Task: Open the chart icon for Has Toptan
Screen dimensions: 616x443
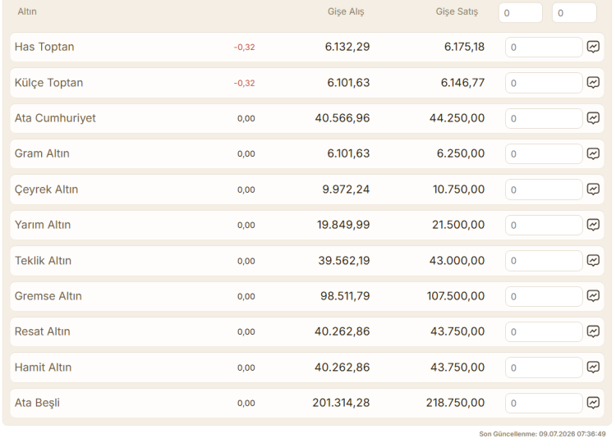Action: point(593,47)
